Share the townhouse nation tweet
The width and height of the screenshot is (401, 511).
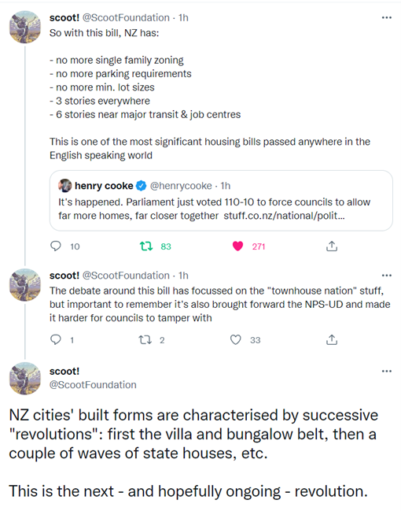click(x=331, y=340)
